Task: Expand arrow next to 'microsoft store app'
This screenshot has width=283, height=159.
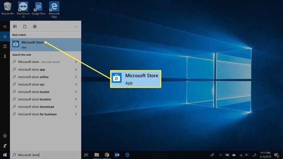Action: pos(76,69)
